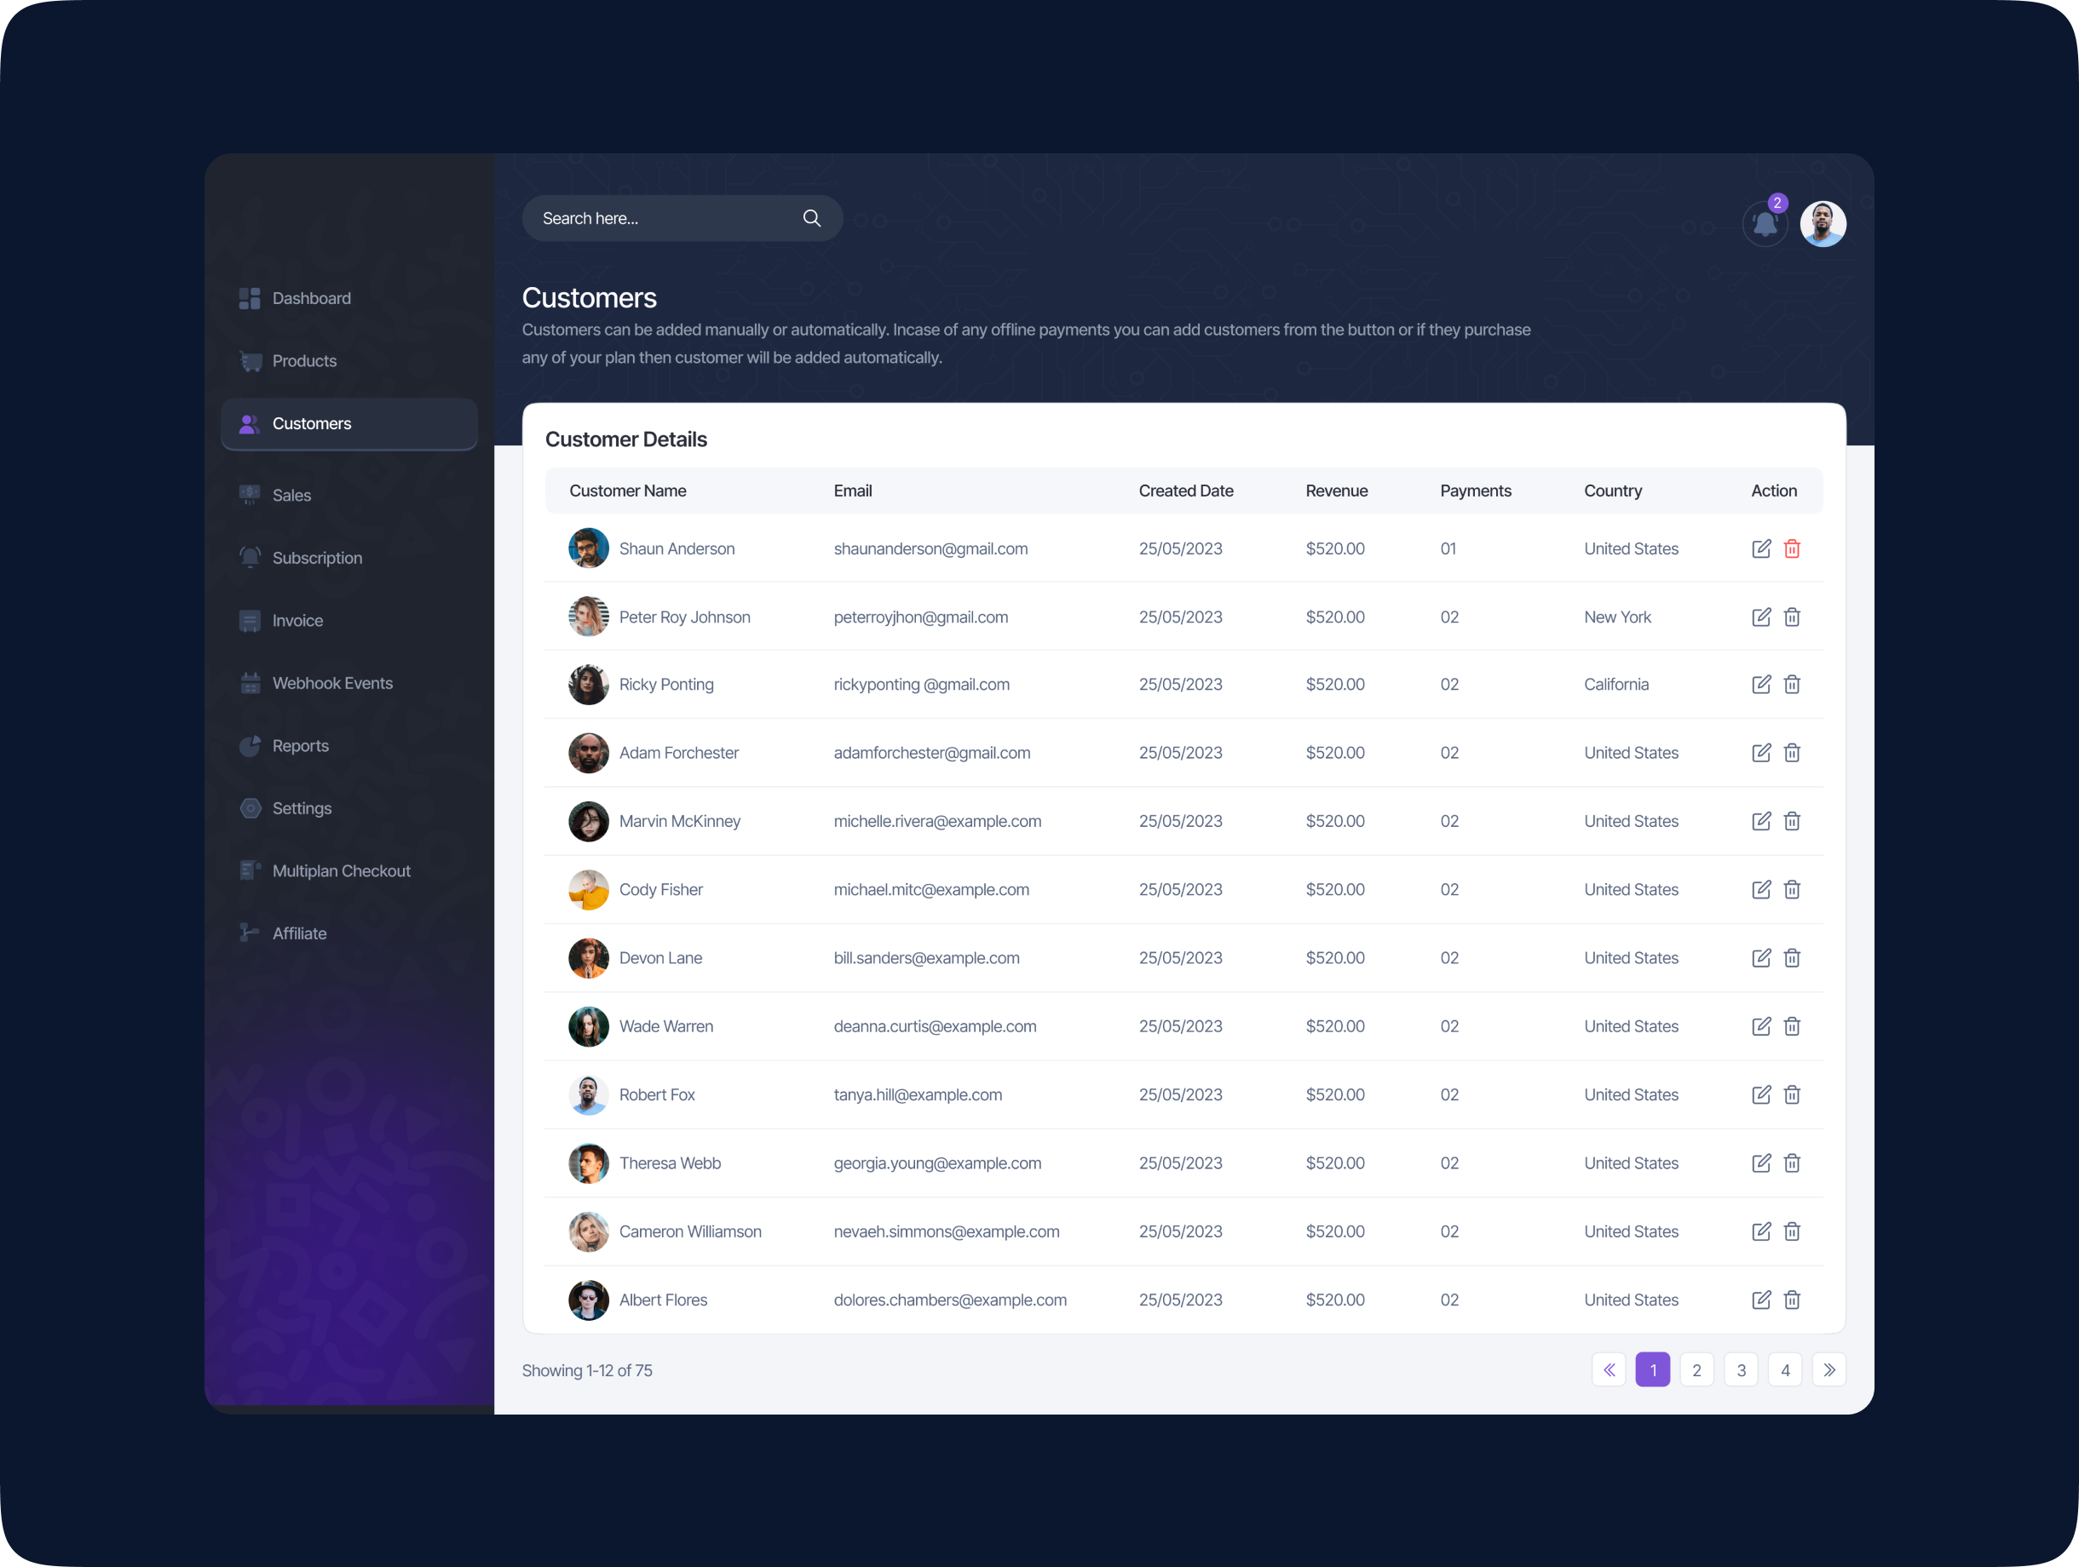Expand page 4 pagination option
The width and height of the screenshot is (2079, 1567).
point(1786,1369)
